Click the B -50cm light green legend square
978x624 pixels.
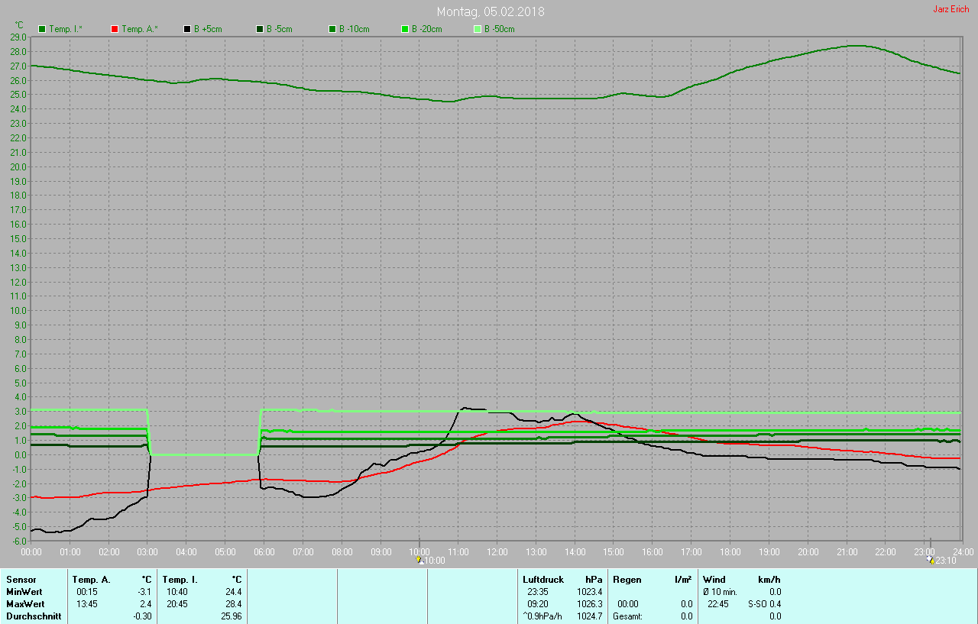point(478,29)
